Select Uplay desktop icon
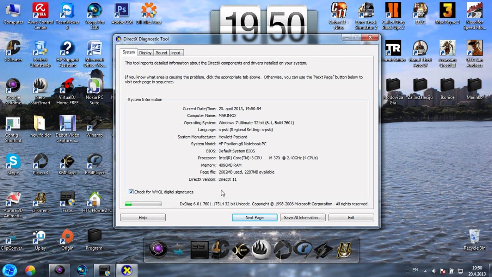This screenshot has height=277, width=492. click(40, 240)
